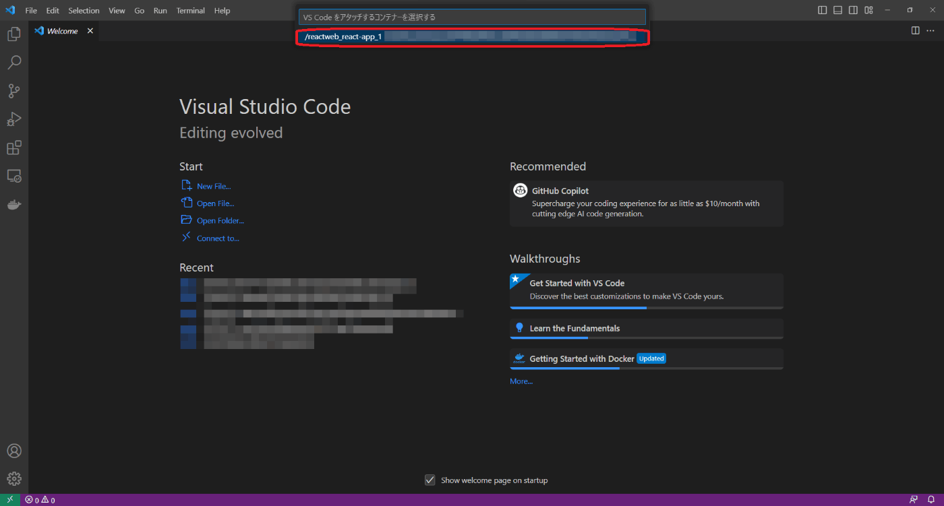Open the Selection menu
Viewport: 944px width, 506px height.
(84, 10)
